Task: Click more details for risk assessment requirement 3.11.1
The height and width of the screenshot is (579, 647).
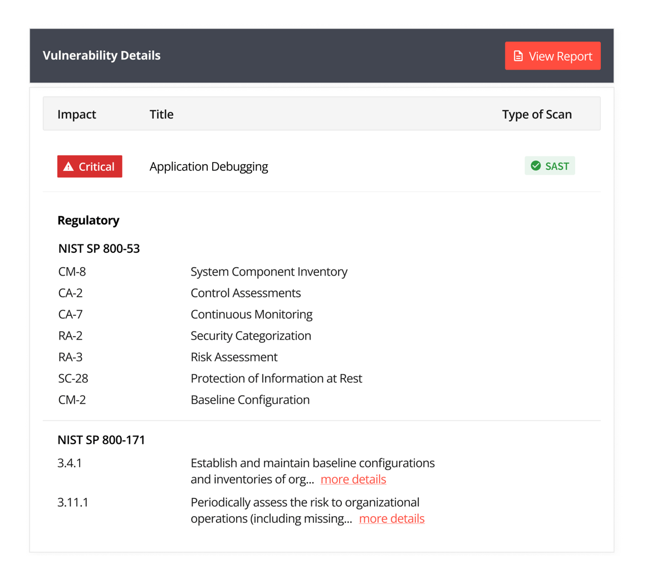Action: pyautogui.click(x=391, y=518)
